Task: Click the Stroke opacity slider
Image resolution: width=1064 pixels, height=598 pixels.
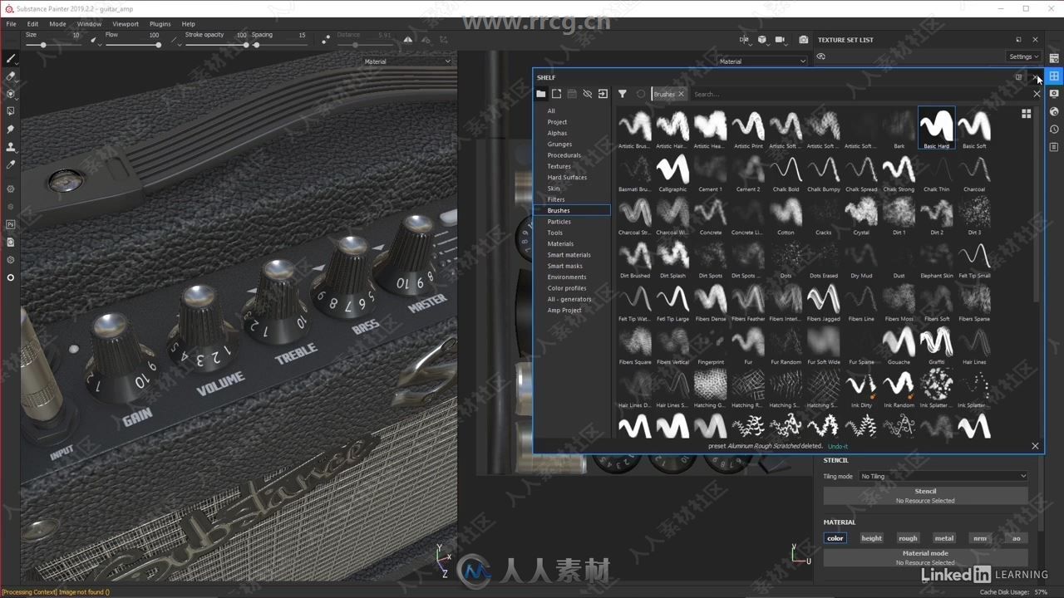Action: pos(215,45)
